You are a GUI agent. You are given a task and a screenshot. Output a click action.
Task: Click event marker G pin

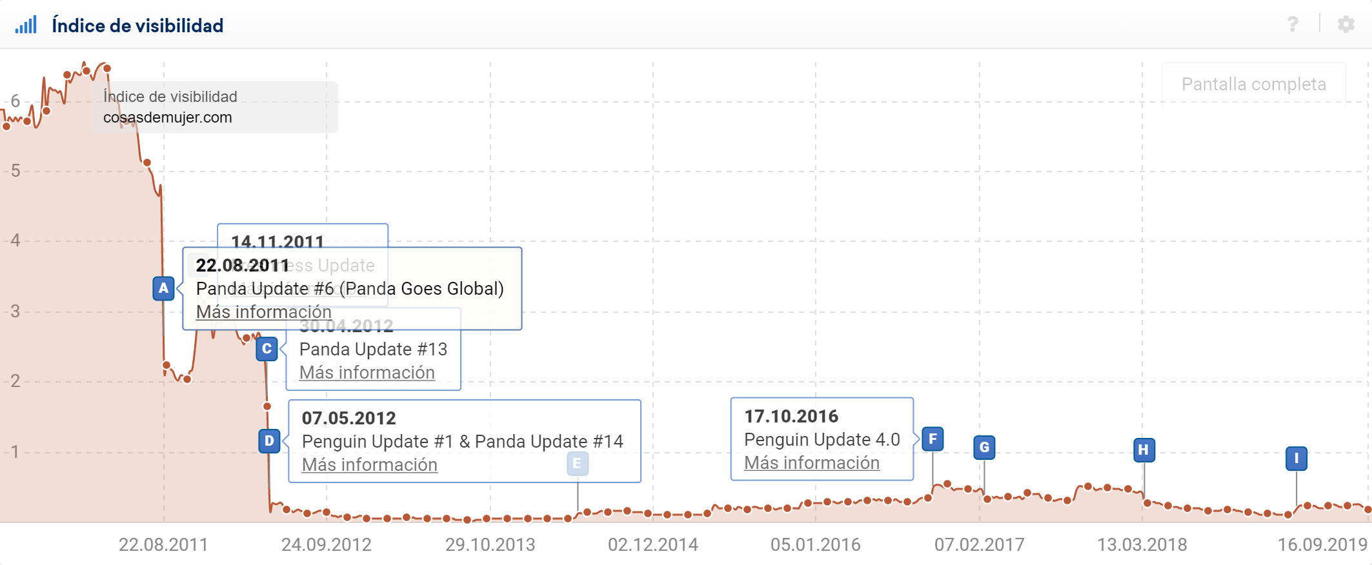(984, 447)
